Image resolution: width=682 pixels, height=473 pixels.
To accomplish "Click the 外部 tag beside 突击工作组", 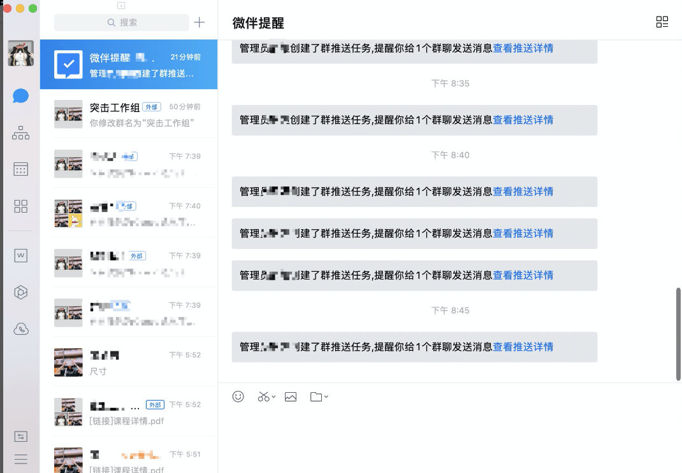I will click(x=151, y=107).
